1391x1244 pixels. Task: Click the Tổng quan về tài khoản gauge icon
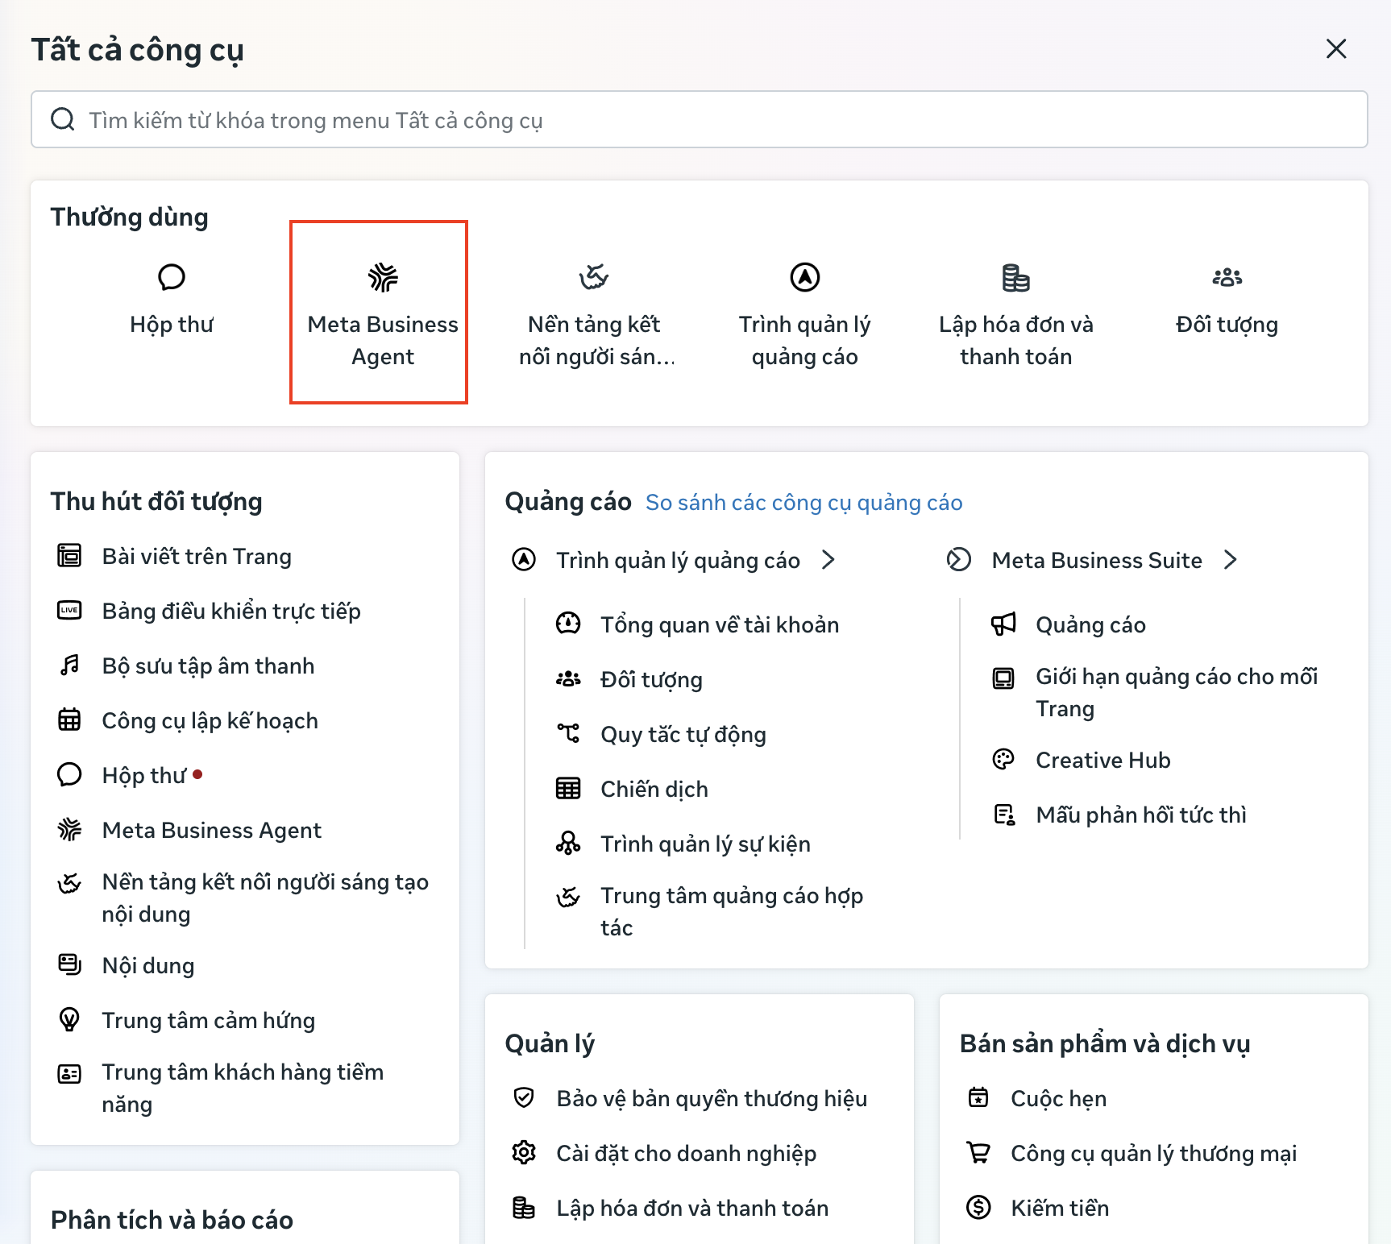pyautogui.click(x=568, y=624)
